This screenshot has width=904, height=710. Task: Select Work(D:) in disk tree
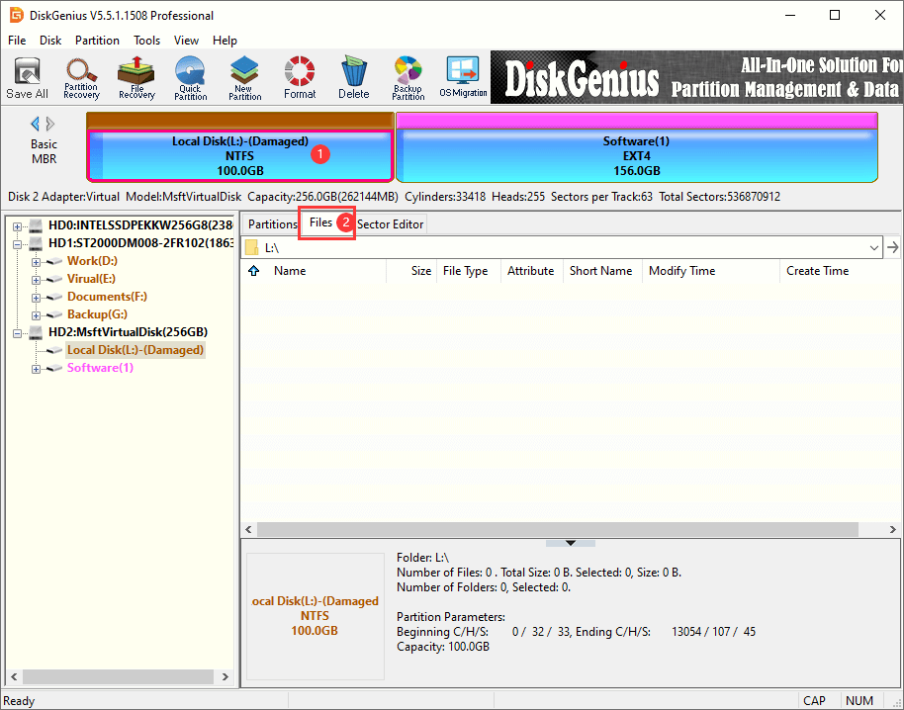click(x=92, y=261)
